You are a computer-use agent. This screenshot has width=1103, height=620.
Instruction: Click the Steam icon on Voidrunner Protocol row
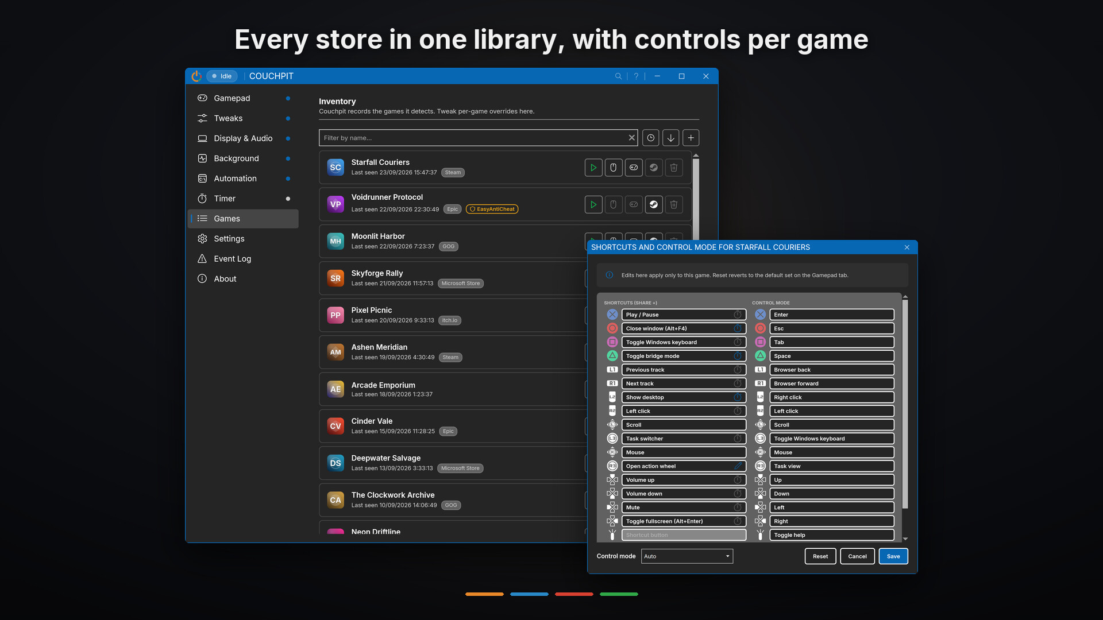point(654,204)
